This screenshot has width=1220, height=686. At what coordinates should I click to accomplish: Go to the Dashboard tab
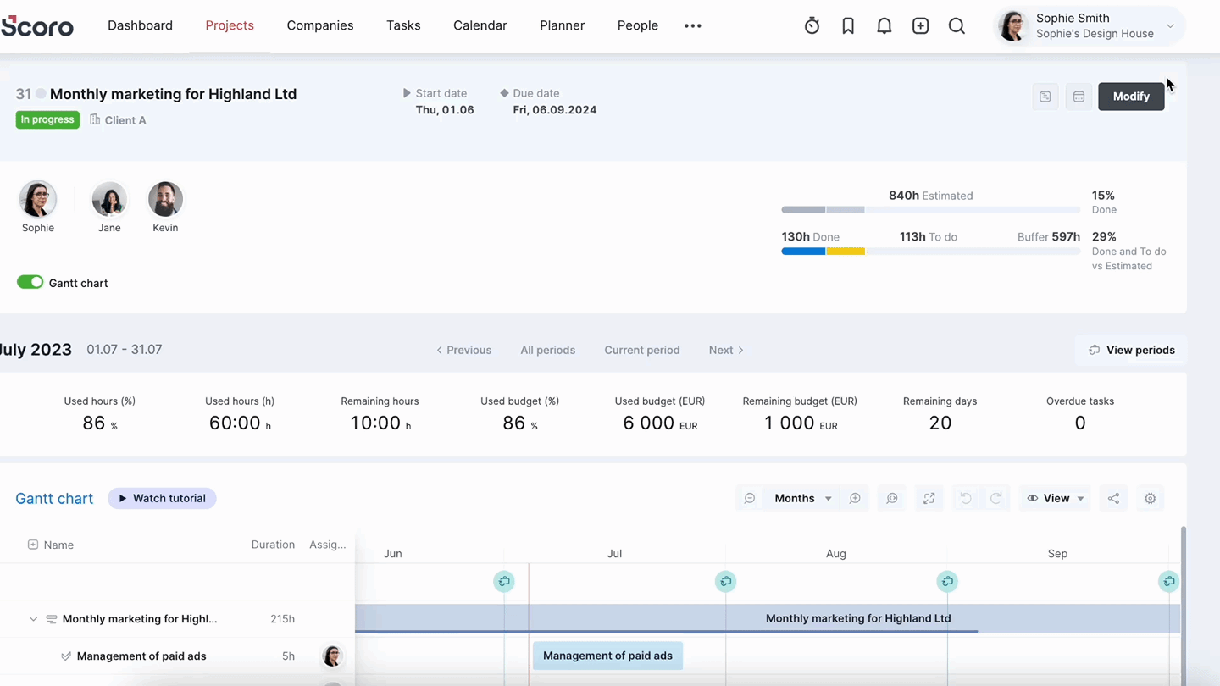point(140,25)
